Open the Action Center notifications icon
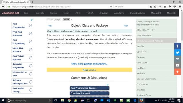The height and width of the screenshot is (103, 183). 179,100
